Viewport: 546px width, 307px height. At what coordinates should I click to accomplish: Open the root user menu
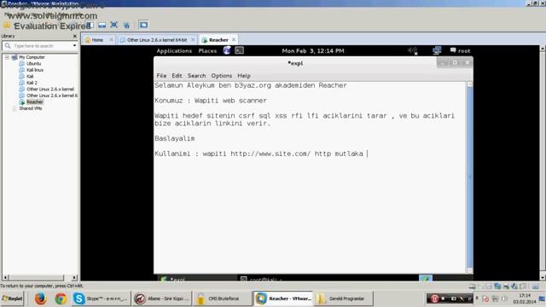click(460, 51)
